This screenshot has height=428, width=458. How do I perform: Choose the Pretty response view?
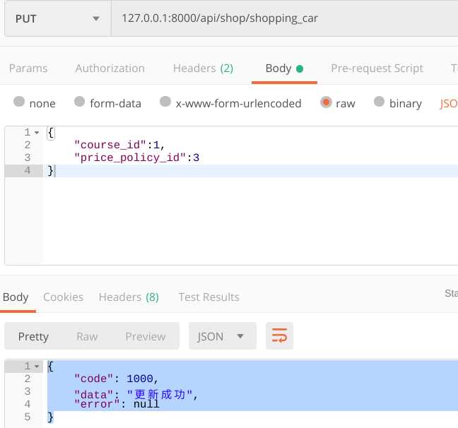point(33,336)
